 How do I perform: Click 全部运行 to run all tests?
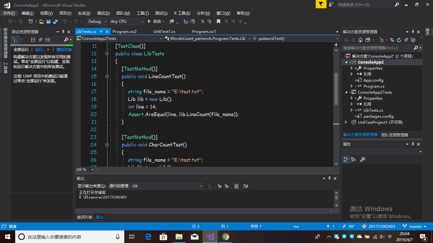21,50
